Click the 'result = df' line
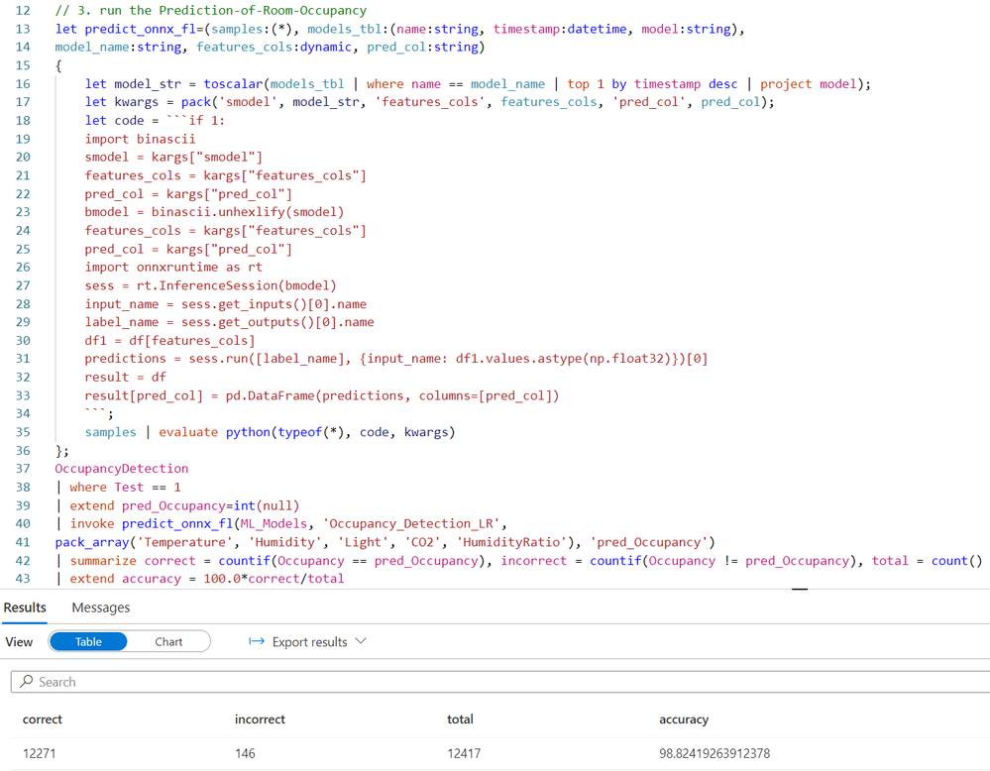 pyautogui.click(x=126, y=377)
